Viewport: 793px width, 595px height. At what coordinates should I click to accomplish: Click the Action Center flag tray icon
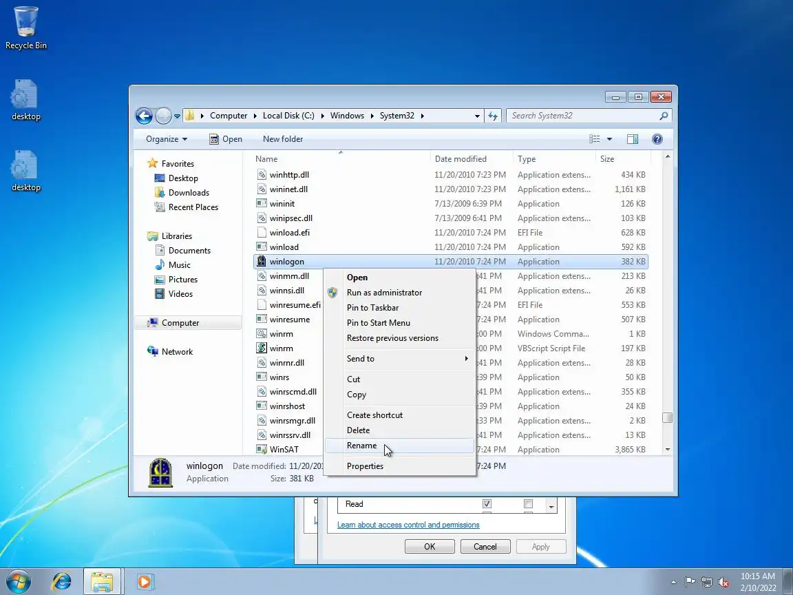[x=690, y=583]
